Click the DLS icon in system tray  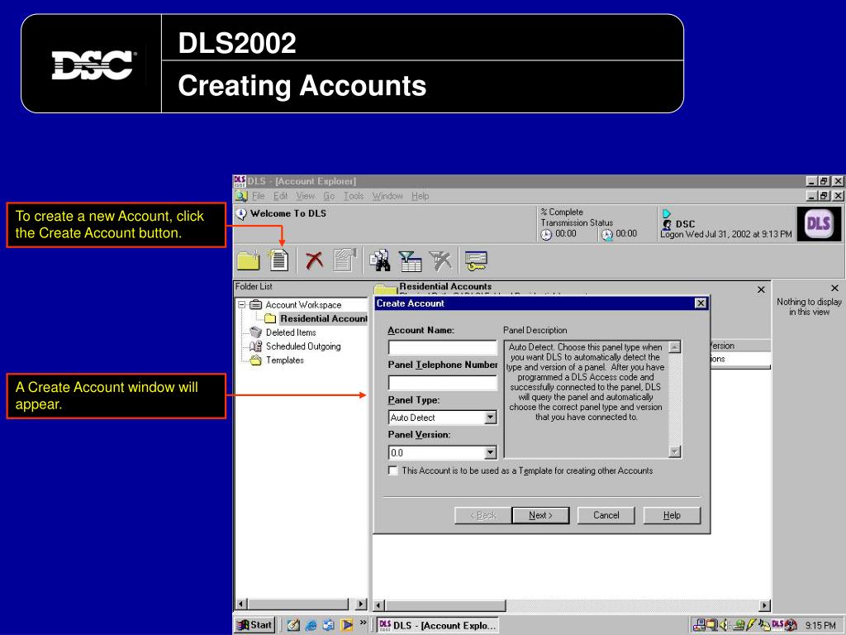click(x=777, y=624)
